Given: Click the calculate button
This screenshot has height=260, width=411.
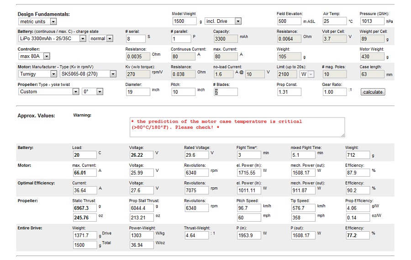Looking at the screenshot, I should click(x=373, y=92).
